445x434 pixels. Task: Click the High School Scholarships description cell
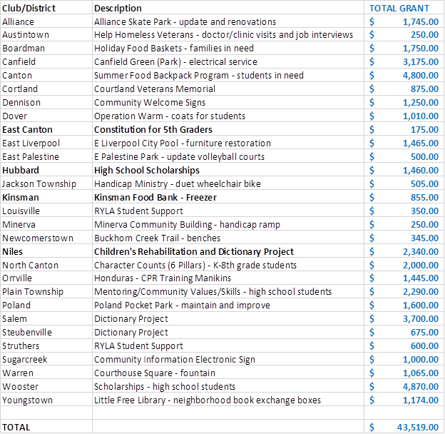(147, 171)
